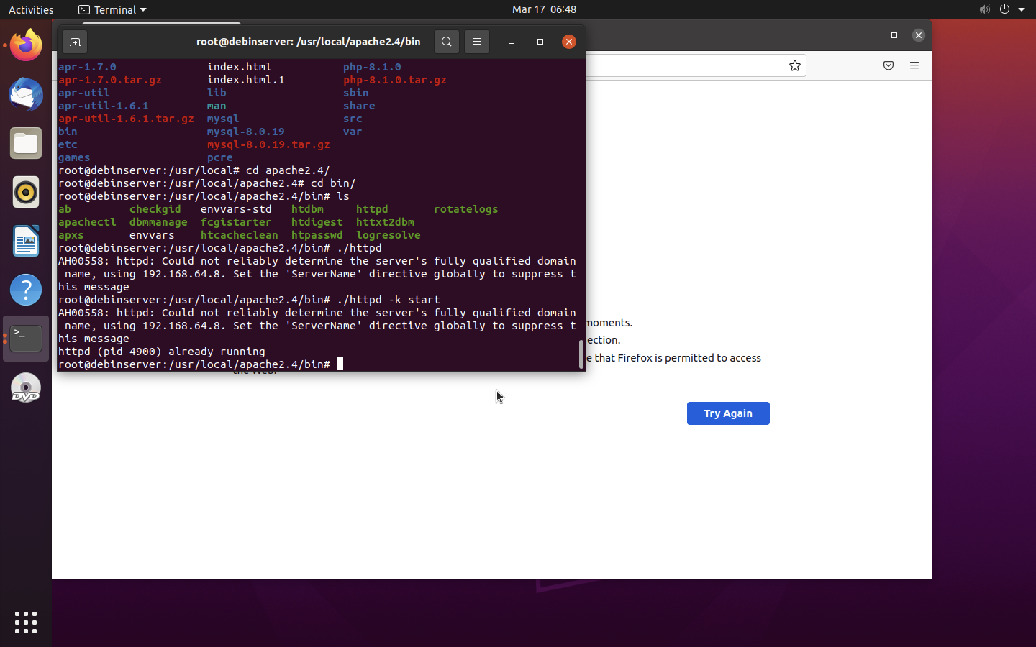Open system status menu arrow
This screenshot has height=647, width=1036.
point(1022,9)
